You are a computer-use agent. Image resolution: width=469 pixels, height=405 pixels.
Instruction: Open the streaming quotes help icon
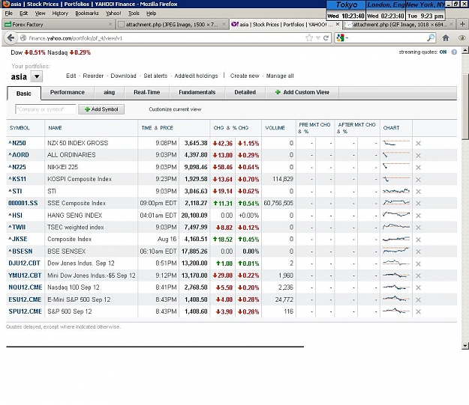coord(454,52)
